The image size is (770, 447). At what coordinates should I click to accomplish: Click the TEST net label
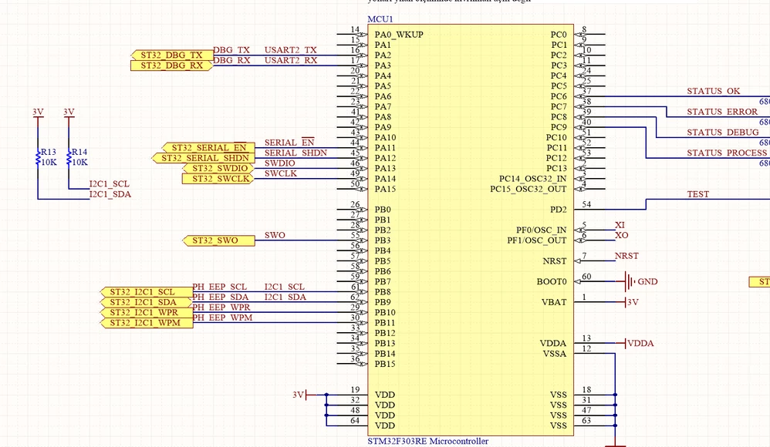tap(697, 194)
